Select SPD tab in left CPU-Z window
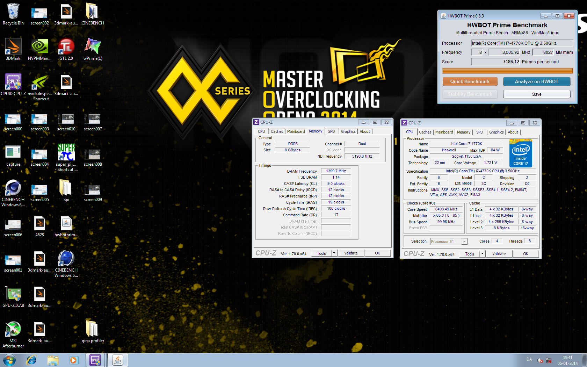Image resolution: width=587 pixels, height=367 pixels. (x=331, y=131)
